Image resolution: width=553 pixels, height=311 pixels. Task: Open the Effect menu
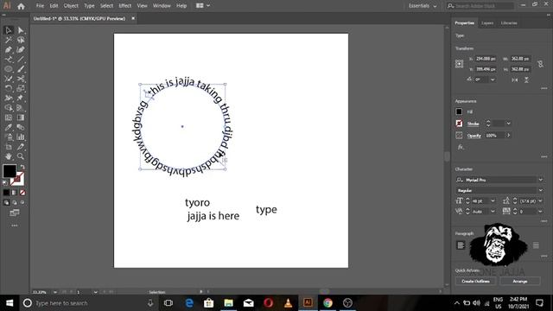[124, 6]
